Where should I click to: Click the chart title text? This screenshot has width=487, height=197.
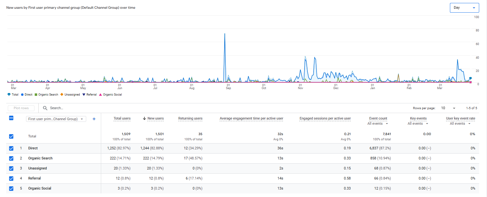71,7
